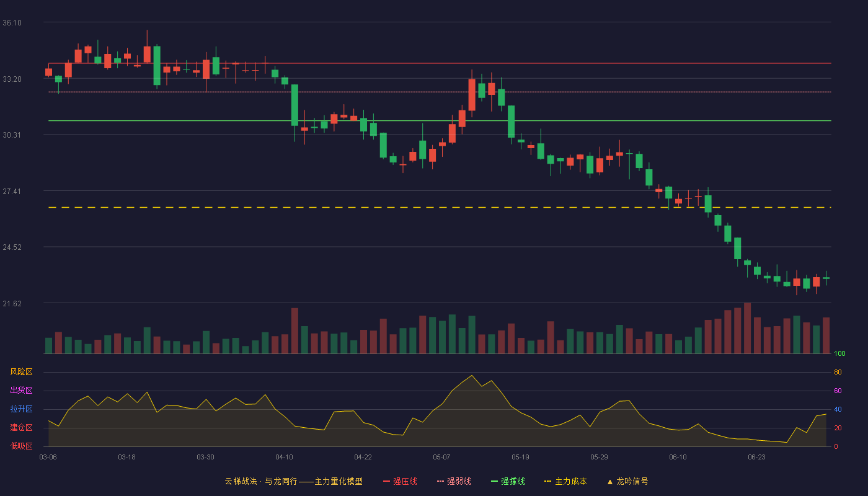Click the 05-29 date label
The height and width of the screenshot is (496, 868).
click(x=599, y=457)
